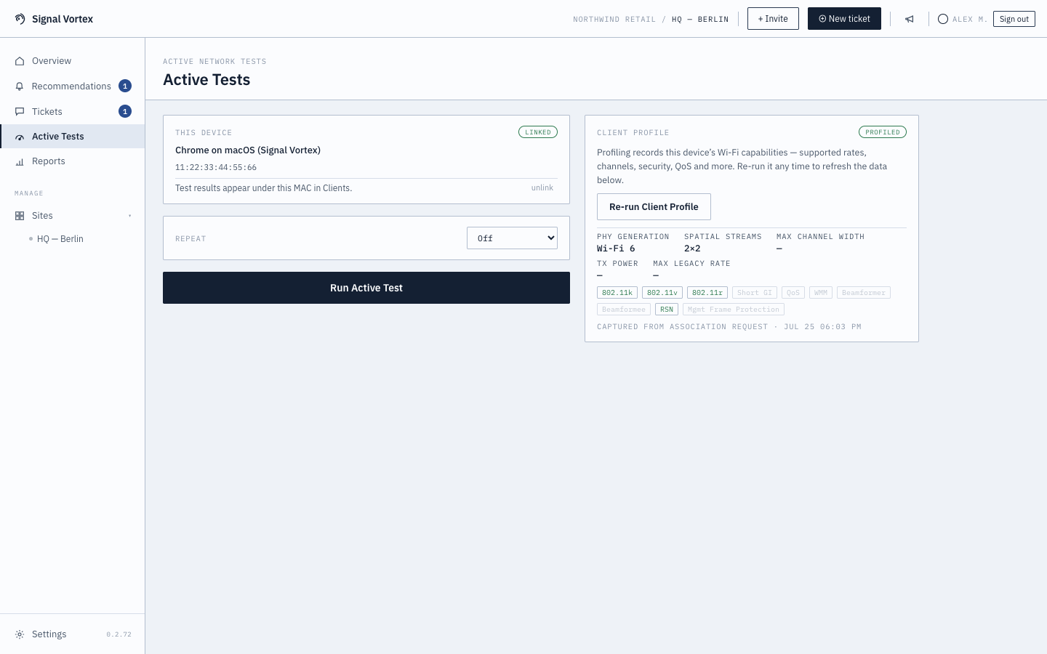Click the 2×2 spatial streams value

(x=692, y=249)
